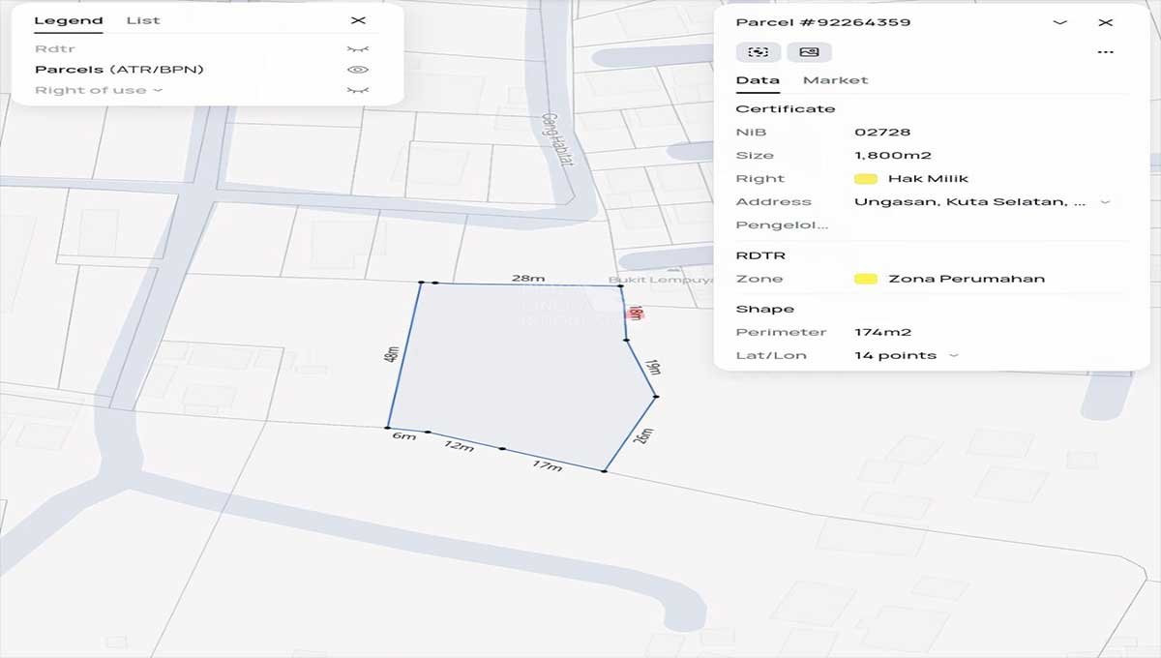This screenshot has height=658, width=1161.
Task: Show the Rdtr layer
Action: click(358, 48)
